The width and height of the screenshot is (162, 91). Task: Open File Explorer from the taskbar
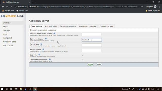pos(21,89)
